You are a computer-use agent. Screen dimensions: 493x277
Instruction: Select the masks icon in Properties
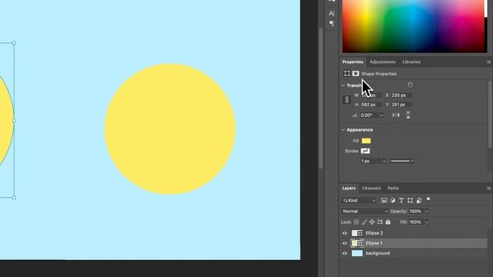coord(356,74)
